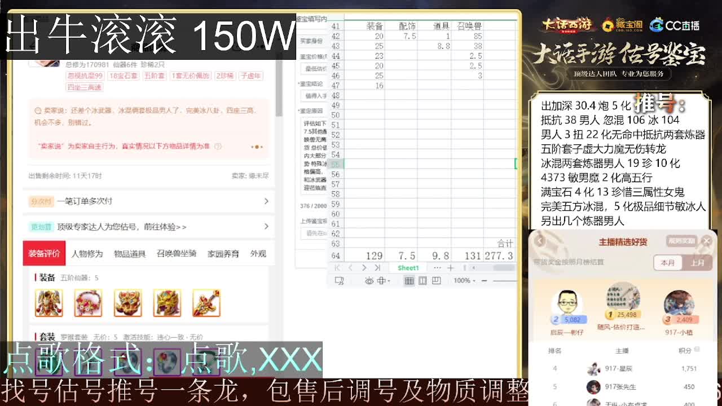The width and height of the screenshot is (722, 406).
Task: Switch to page break preview icon
Action: click(436, 280)
